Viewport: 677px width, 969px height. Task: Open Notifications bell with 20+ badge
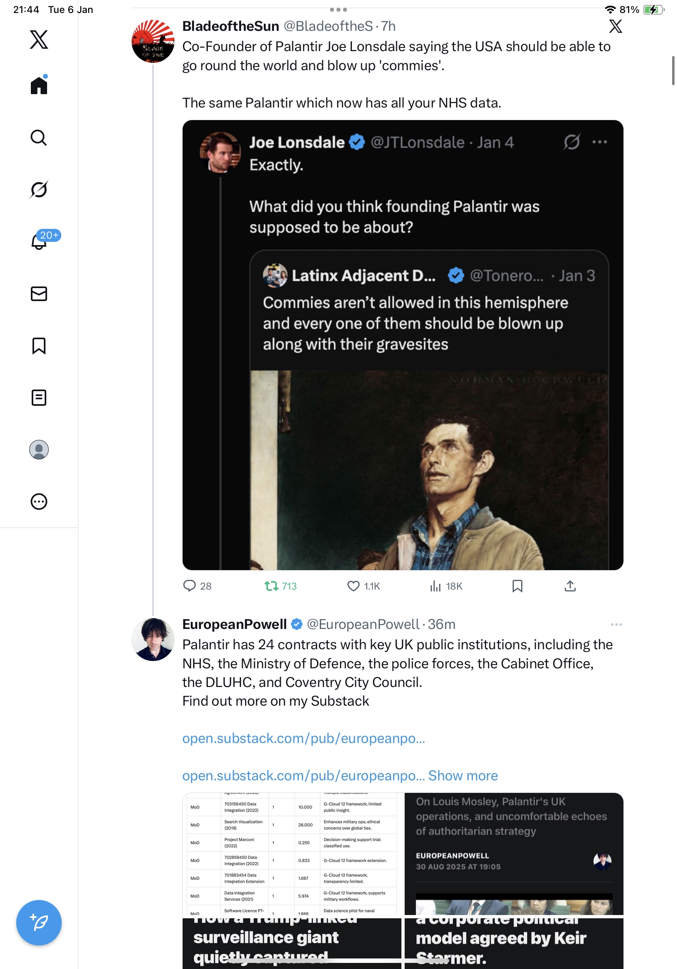[39, 241]
